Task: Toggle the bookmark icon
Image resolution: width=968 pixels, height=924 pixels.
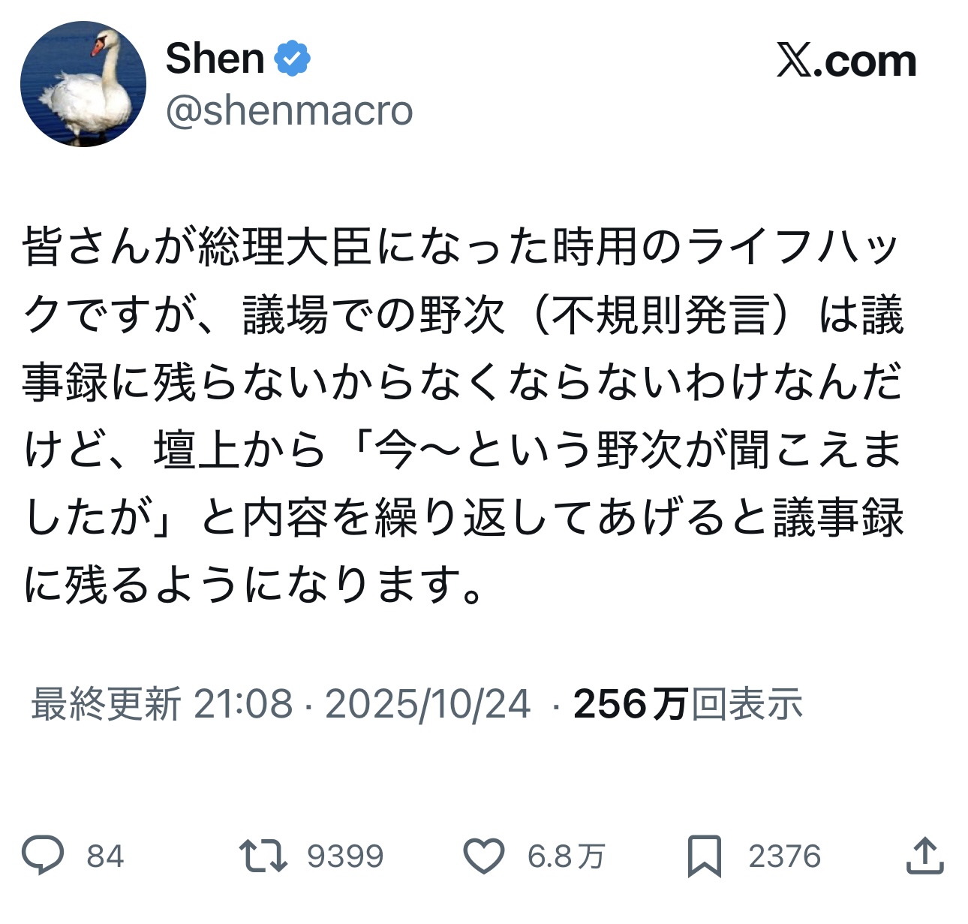Action: click(x=704, y=856)
